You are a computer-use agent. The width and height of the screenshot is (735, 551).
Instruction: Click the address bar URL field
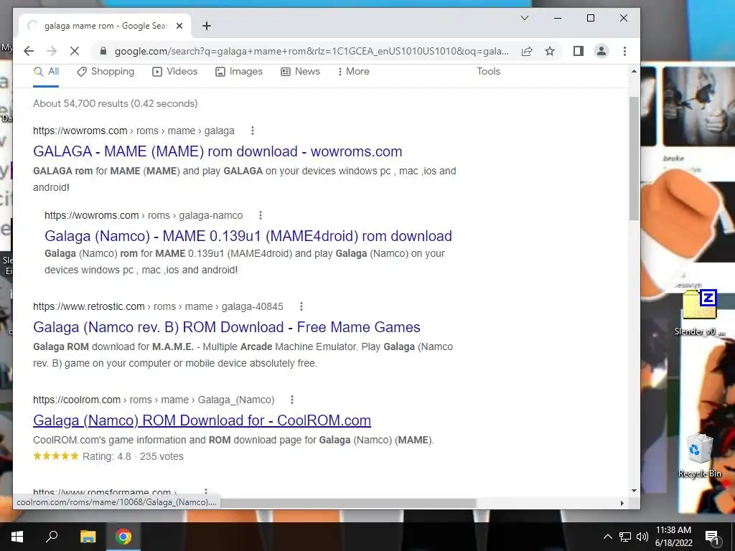[312, 51]
